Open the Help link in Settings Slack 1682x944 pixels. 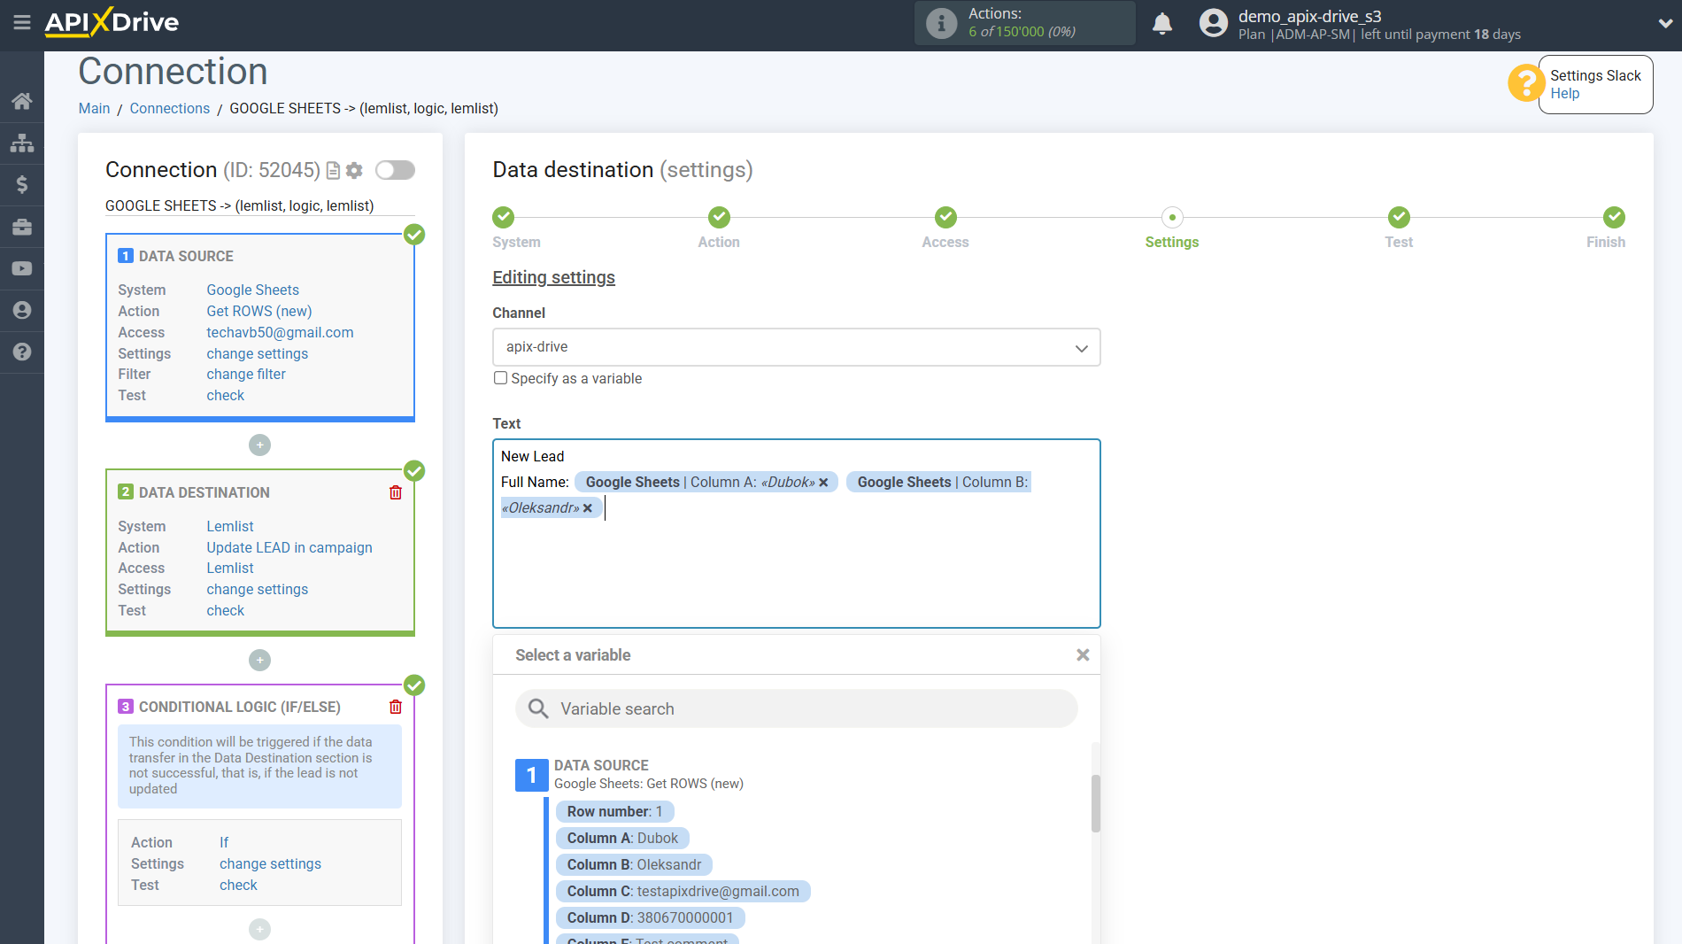click(1564, 93)
